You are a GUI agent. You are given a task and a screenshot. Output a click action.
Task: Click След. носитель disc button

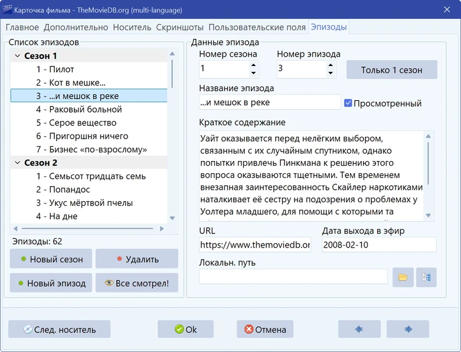60,329
